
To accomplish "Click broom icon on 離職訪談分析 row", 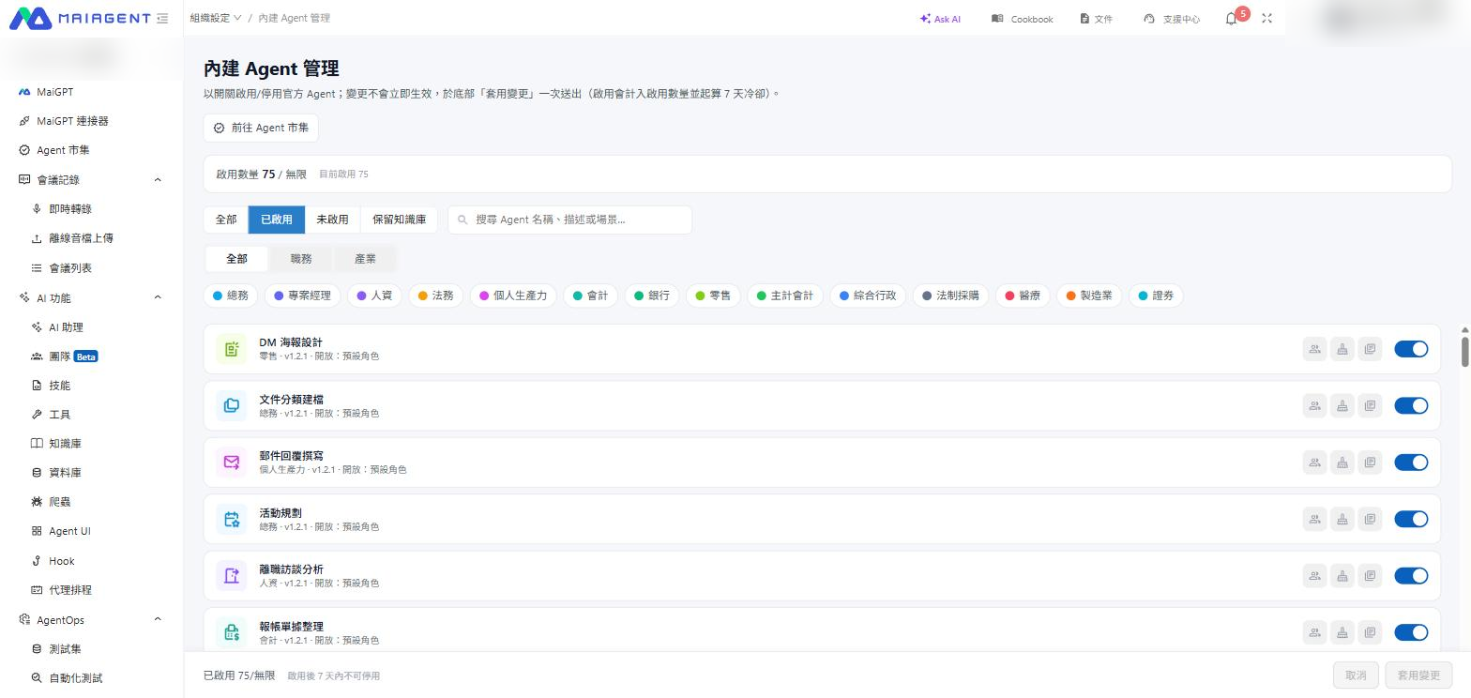I will [x=1342, y=576].
